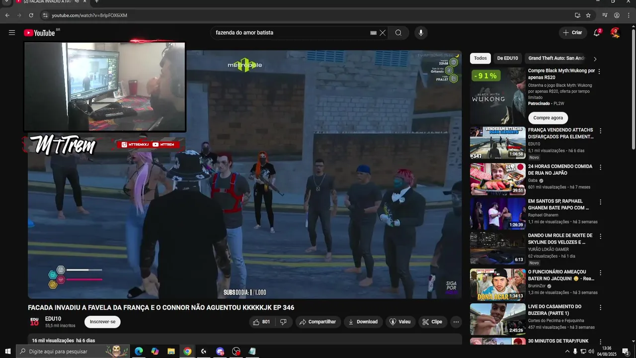
Task: Start voice search with the microphone
Action: pos(421,33)
